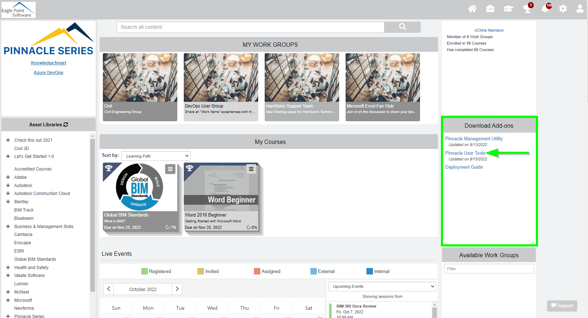Expand the Autodesk library tree item
This screenshot has height=318, width=588.
pyautogui.click(x=8, y=185)
